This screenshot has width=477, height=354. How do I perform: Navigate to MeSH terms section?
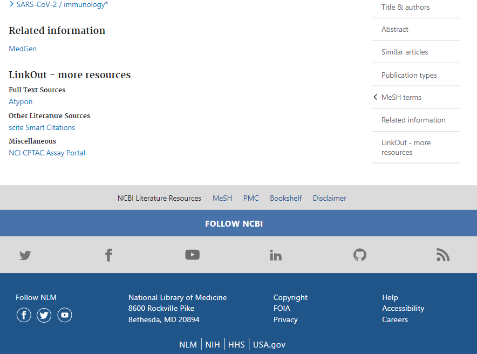click(401, 97)
